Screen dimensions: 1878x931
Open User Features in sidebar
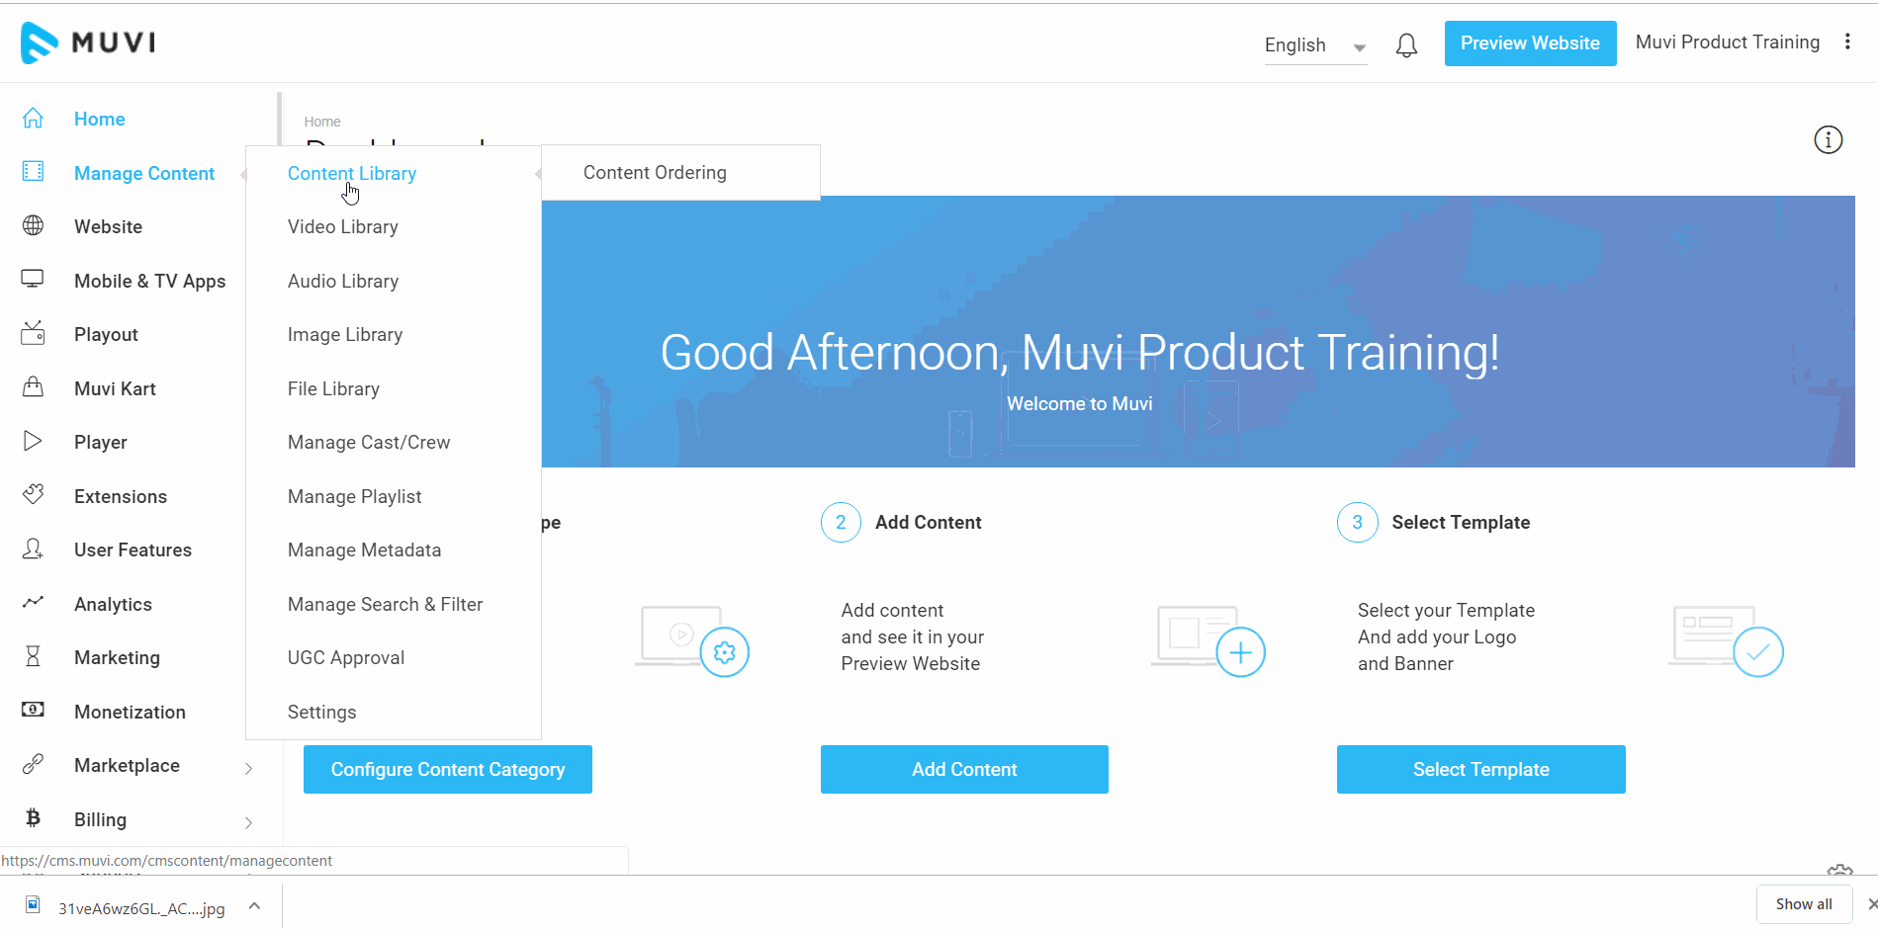(x=134, y=550)
